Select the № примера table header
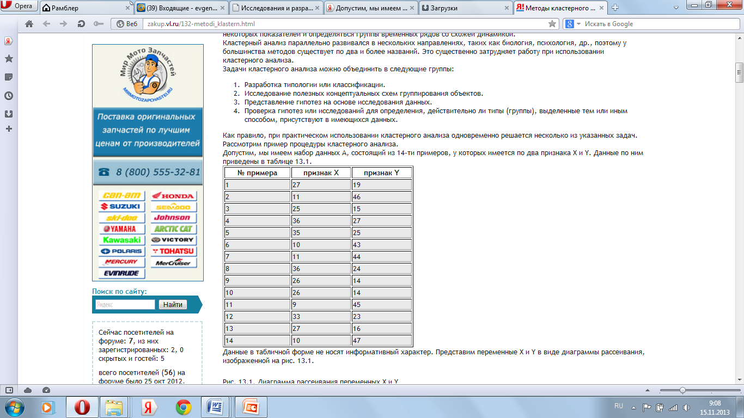This screenshot has width=744, height=418. tap(257, 173)
